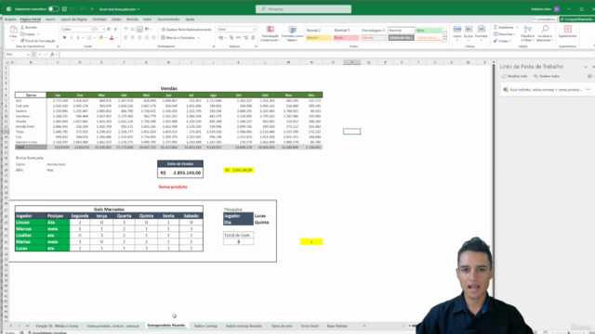The image size is (595, 334).
Task: Click the text orientation icon
Action: pyautogui.click(x=147, y=29)
